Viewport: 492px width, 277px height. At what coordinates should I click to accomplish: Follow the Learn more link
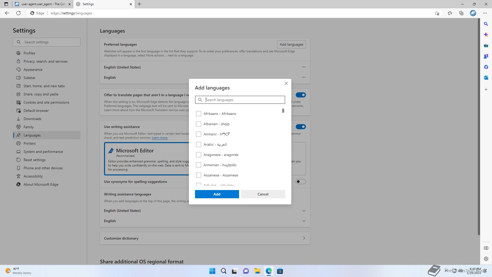160,138
